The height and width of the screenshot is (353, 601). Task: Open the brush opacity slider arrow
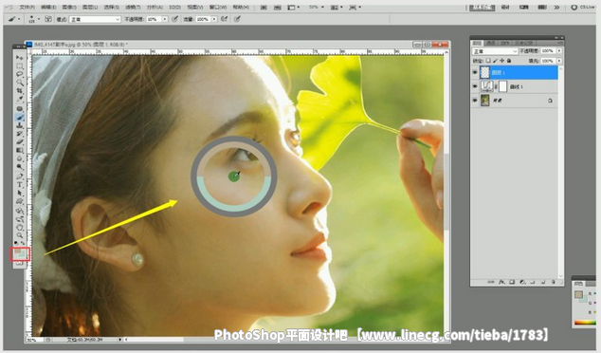[x=165, y=19]
